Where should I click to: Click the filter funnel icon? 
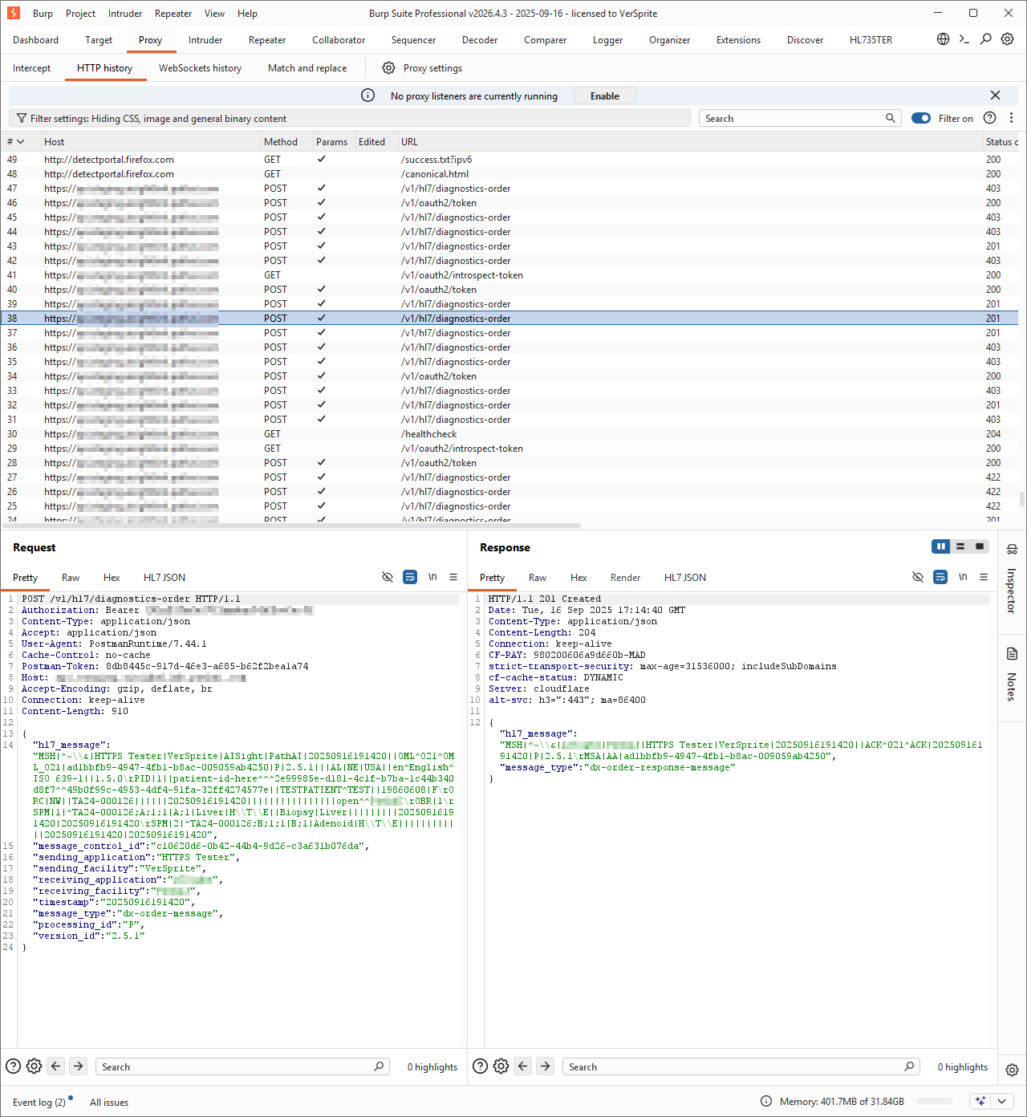click(x=22, y=118)
